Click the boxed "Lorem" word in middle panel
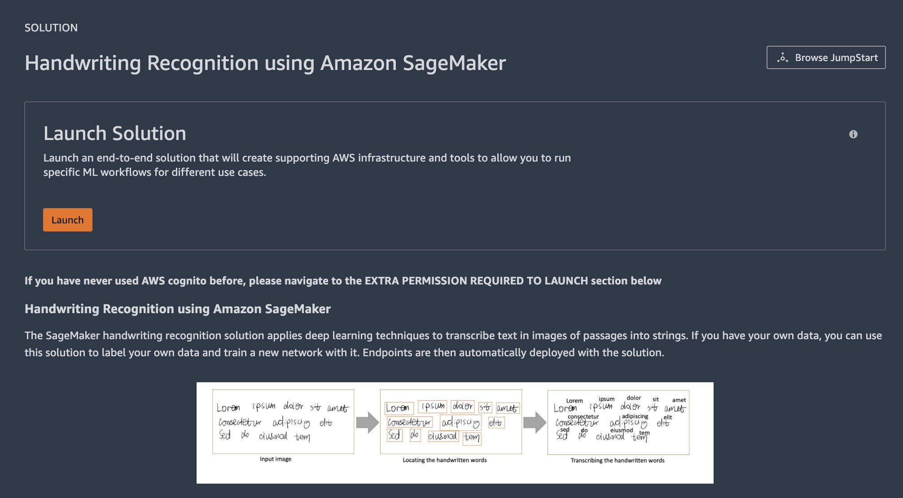This screenshot has width=903, height=498. (x=399, y=408)
